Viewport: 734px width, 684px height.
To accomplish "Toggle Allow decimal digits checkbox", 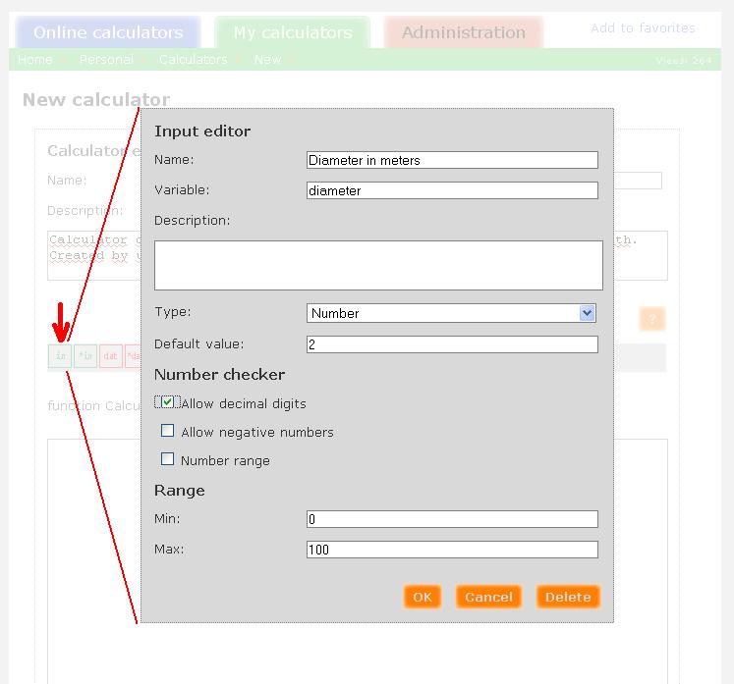I will click(168, 402).
